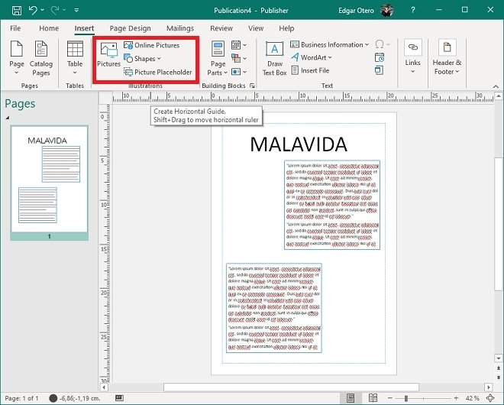Click the vertical scrollbar up arrow
This screenshot has width=504, height=405.
[499, 96]
